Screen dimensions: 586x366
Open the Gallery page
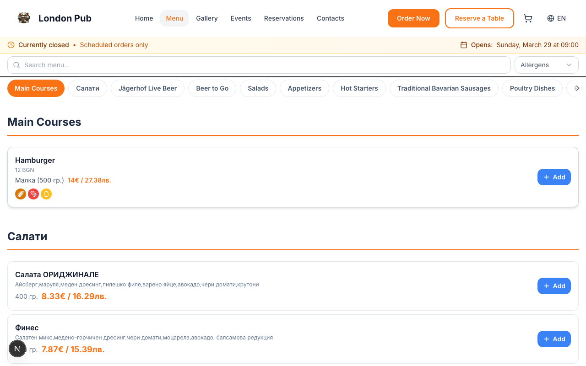207,18
